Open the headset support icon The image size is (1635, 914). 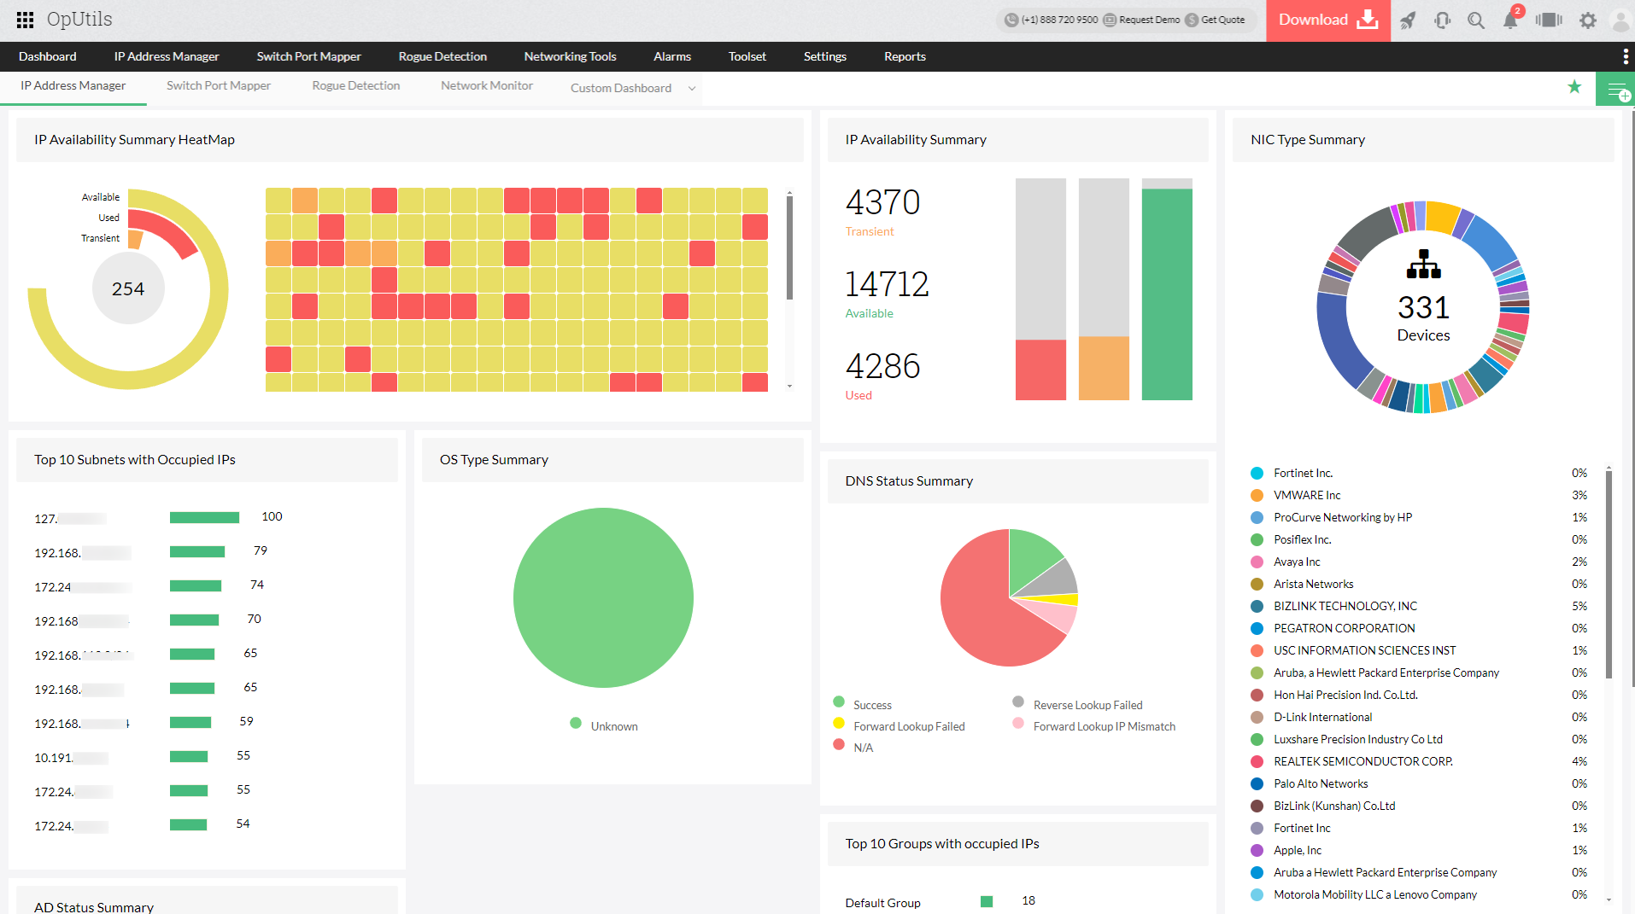click(x=1442, y=20)
